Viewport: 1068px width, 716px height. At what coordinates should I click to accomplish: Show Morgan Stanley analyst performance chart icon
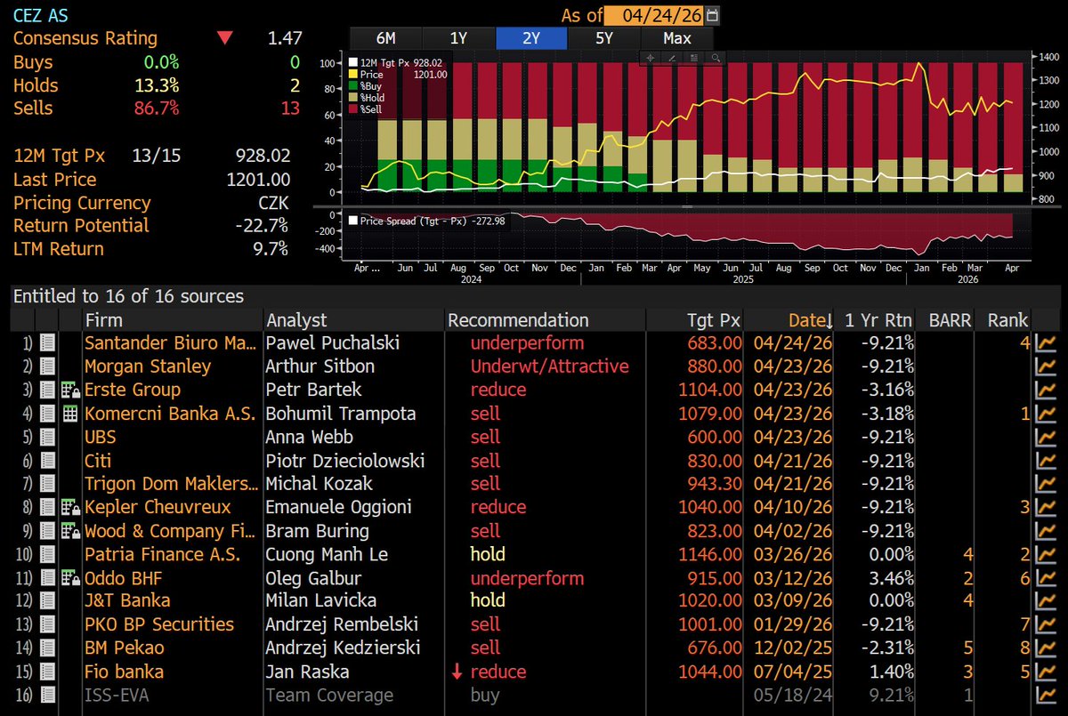pos(1047,366)
